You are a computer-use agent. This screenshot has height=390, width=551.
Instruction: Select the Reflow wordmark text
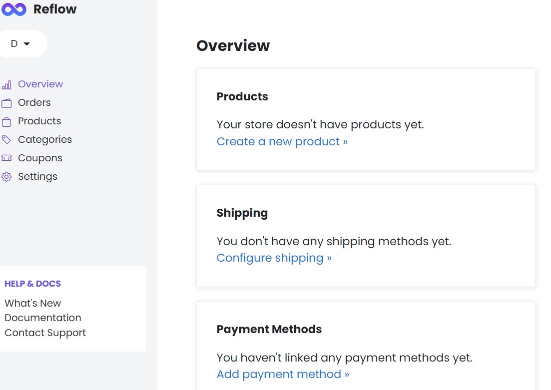click(x=55, y=9)
